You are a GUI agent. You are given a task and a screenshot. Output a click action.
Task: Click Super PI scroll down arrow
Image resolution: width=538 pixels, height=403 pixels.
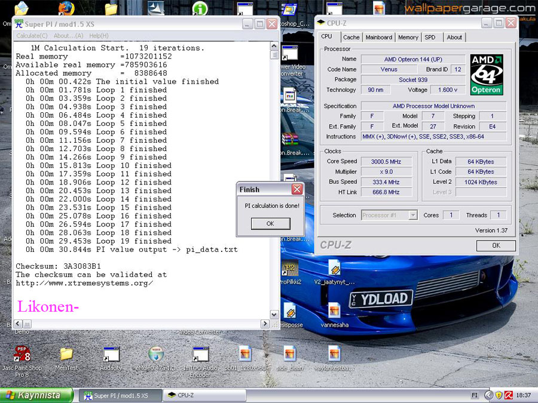click(x=274, y=314)
